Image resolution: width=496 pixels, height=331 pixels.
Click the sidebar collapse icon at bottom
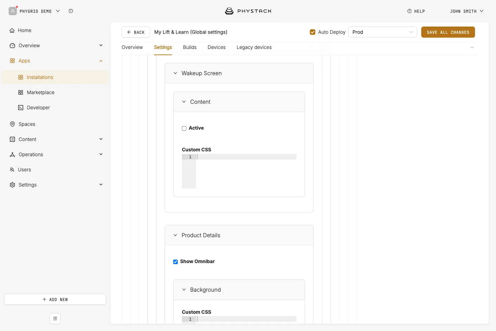(x=55, y=319)
